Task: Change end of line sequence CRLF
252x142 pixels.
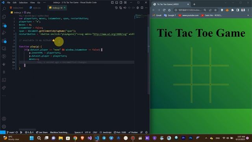Action: click(95, 133)
